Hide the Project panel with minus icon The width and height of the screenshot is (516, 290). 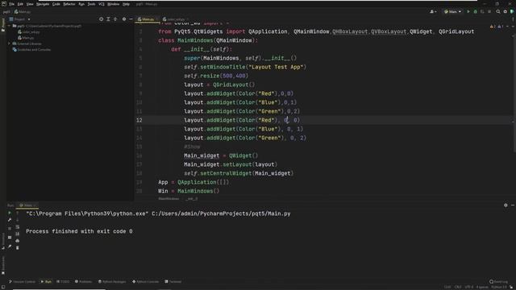131,19
